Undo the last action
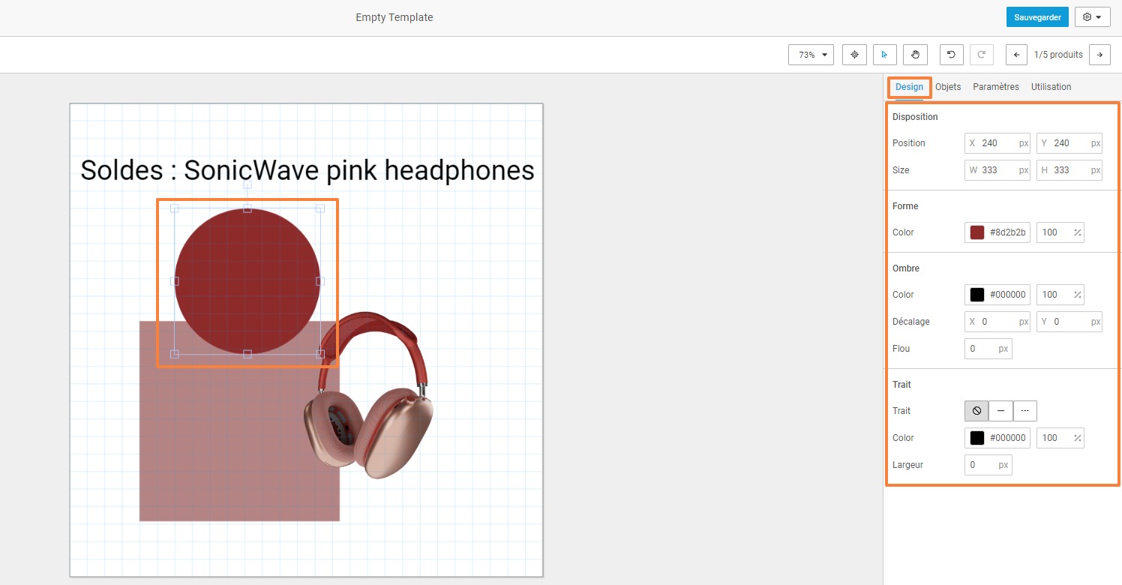The height and width of the screenshot is (585, 1122). tap(952, 55)
